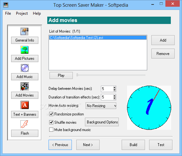Increase transition effects duration

coord(115,96)
